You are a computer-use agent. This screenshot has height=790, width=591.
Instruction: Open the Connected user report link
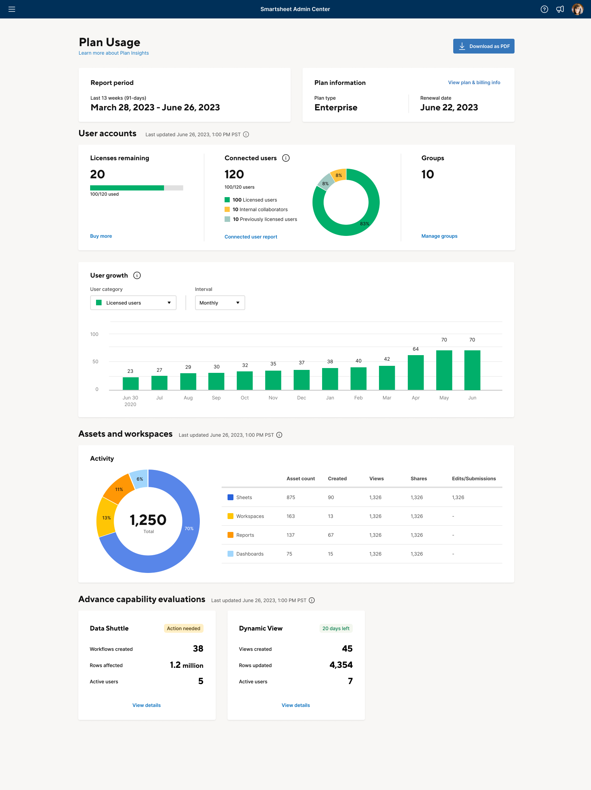(251, 237)
